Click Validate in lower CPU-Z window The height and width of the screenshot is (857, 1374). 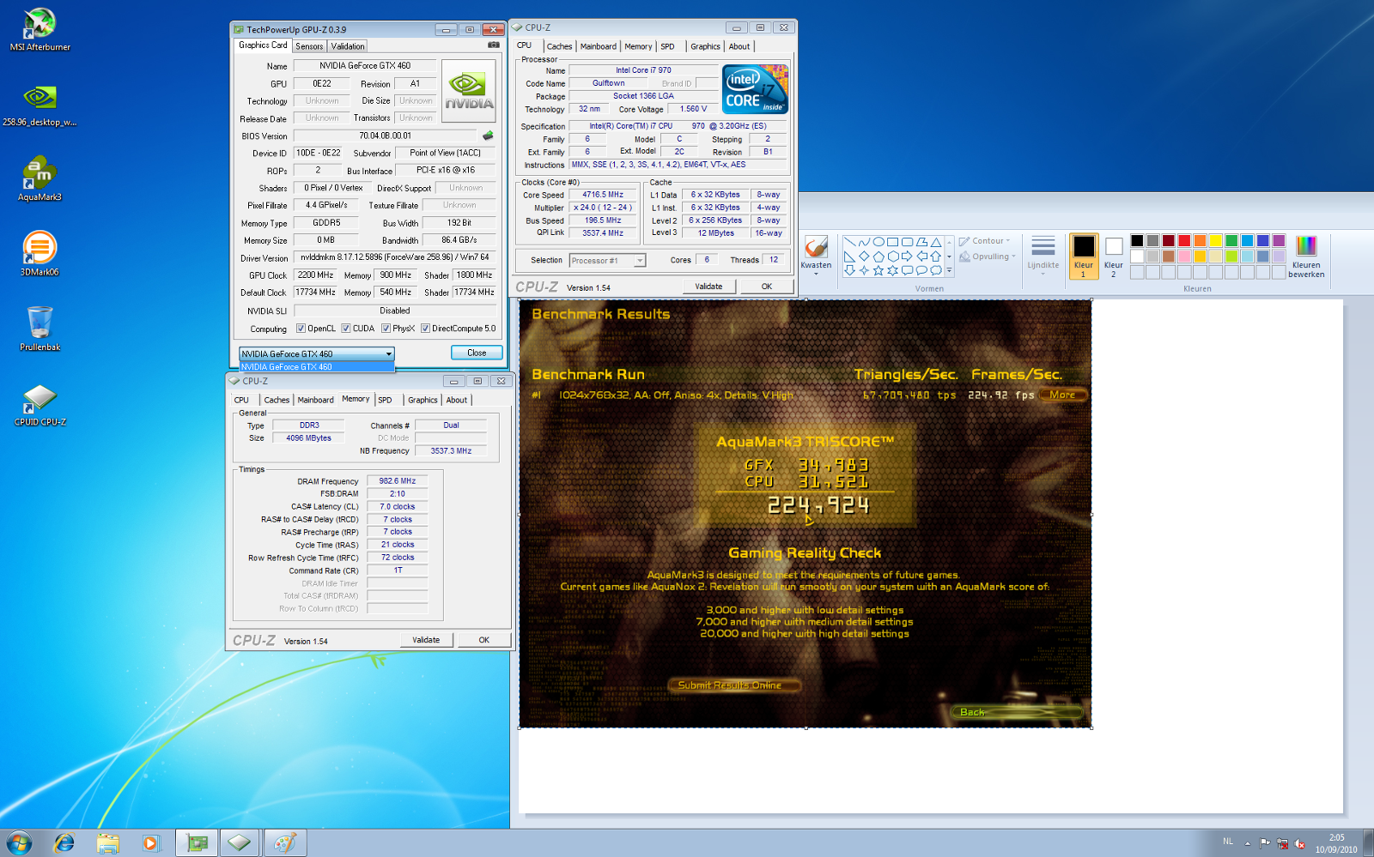click(x=426, y=640)
